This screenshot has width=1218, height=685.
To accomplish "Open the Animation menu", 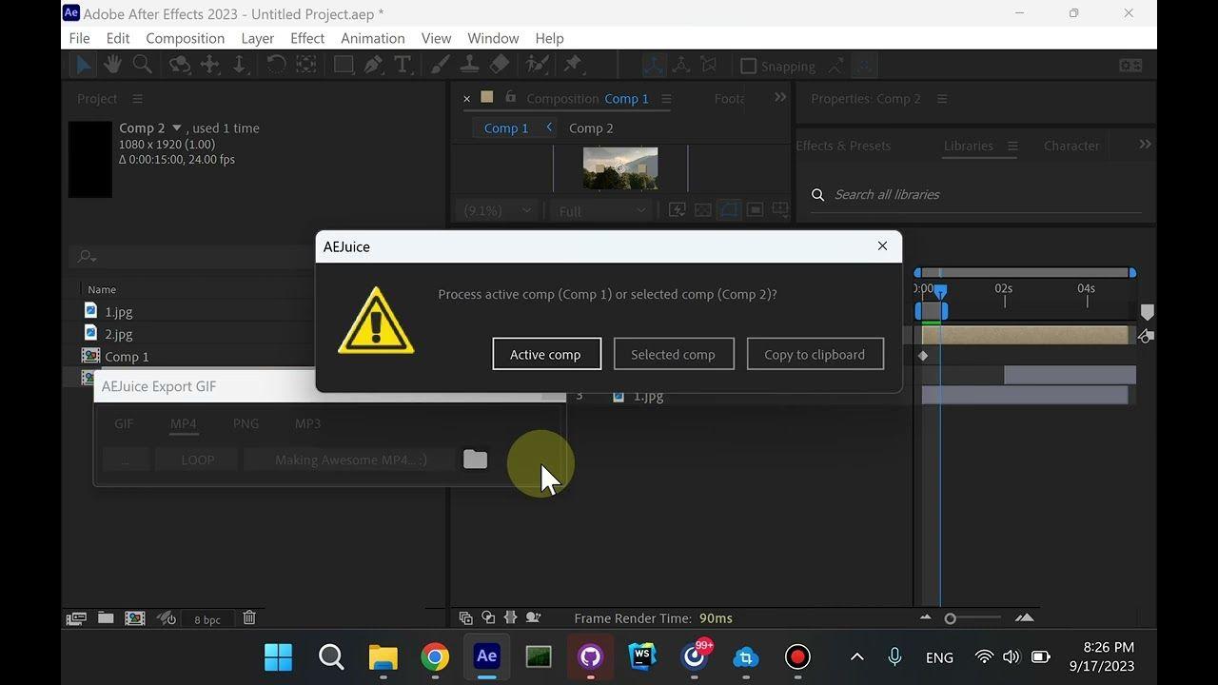I will tap(372, 38).
